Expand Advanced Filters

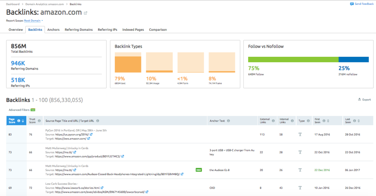point(22,110)
